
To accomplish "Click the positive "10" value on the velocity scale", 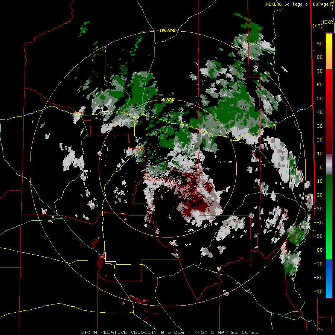I will [x=320, y=154].
